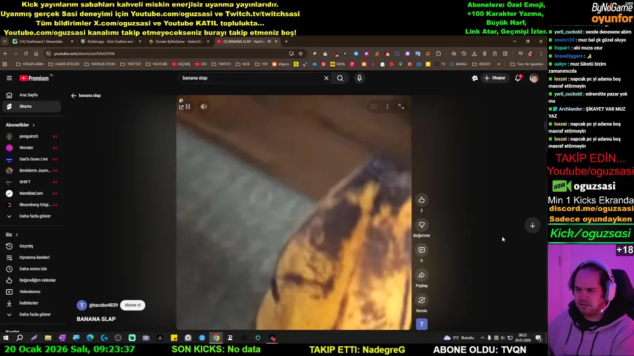The height and width of the screenshot is (356, 634).
Task: Expand the Abonelikler section
Action: (x=20, y=125)
